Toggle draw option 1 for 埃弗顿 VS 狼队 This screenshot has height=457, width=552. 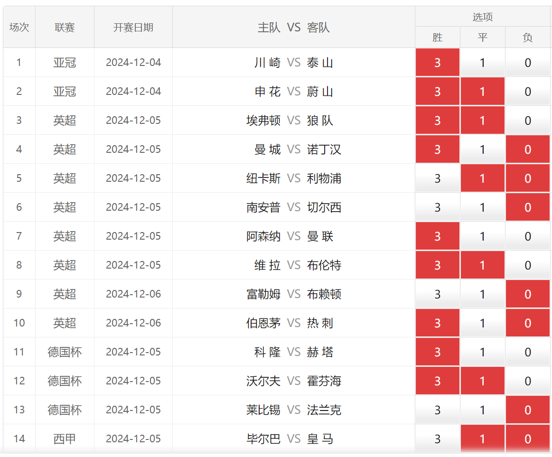point(482,120)
